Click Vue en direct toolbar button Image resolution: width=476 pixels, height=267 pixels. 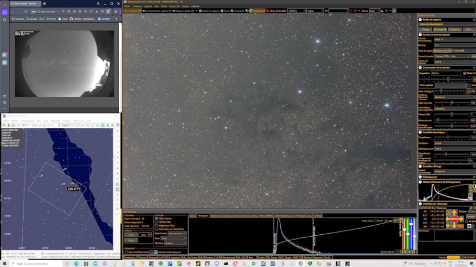133,11
